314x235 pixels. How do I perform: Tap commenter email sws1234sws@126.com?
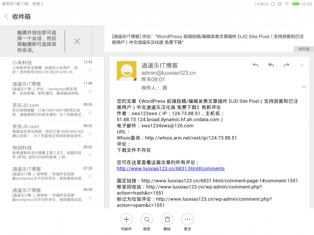pos(167,126)
